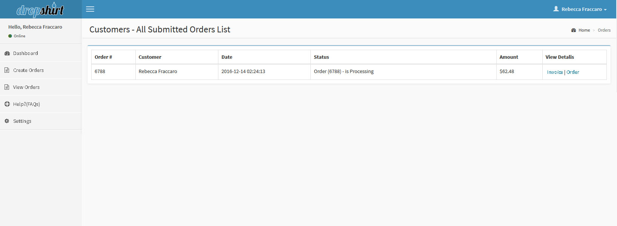The height and width of the screenshot is (226, 617).
Task: Click the green Online status indicator
Action: coord(10,36)
